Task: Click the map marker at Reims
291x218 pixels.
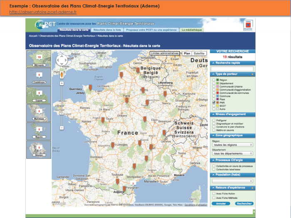Action: tap(143, 90)
